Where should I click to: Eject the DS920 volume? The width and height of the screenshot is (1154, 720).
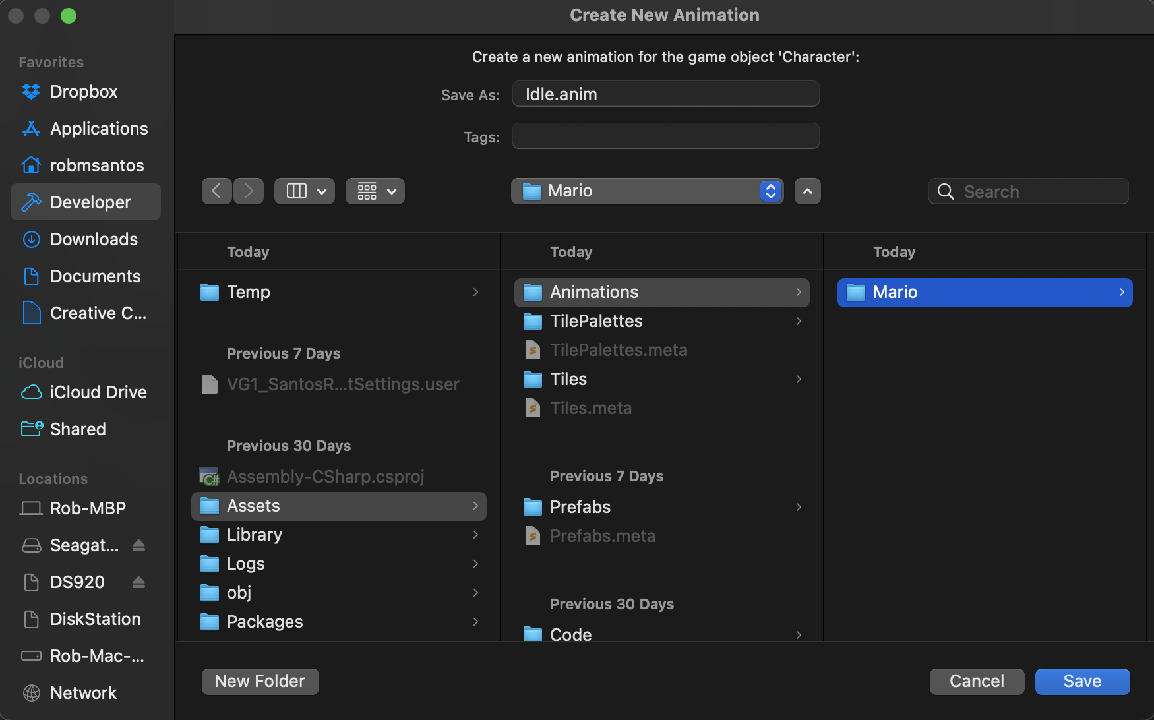tap(138, 582)
